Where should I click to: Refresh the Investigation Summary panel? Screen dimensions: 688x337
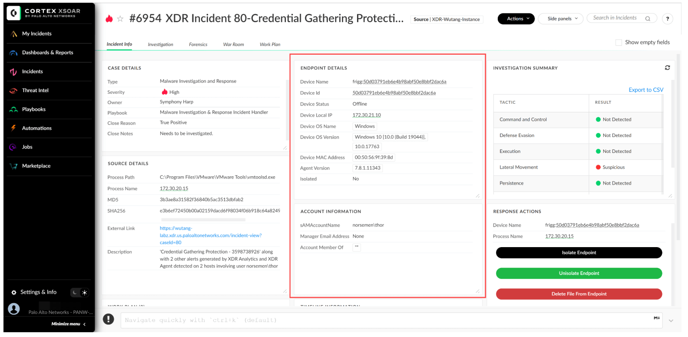667,68
